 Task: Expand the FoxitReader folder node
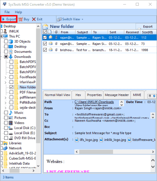click(5, 77)
